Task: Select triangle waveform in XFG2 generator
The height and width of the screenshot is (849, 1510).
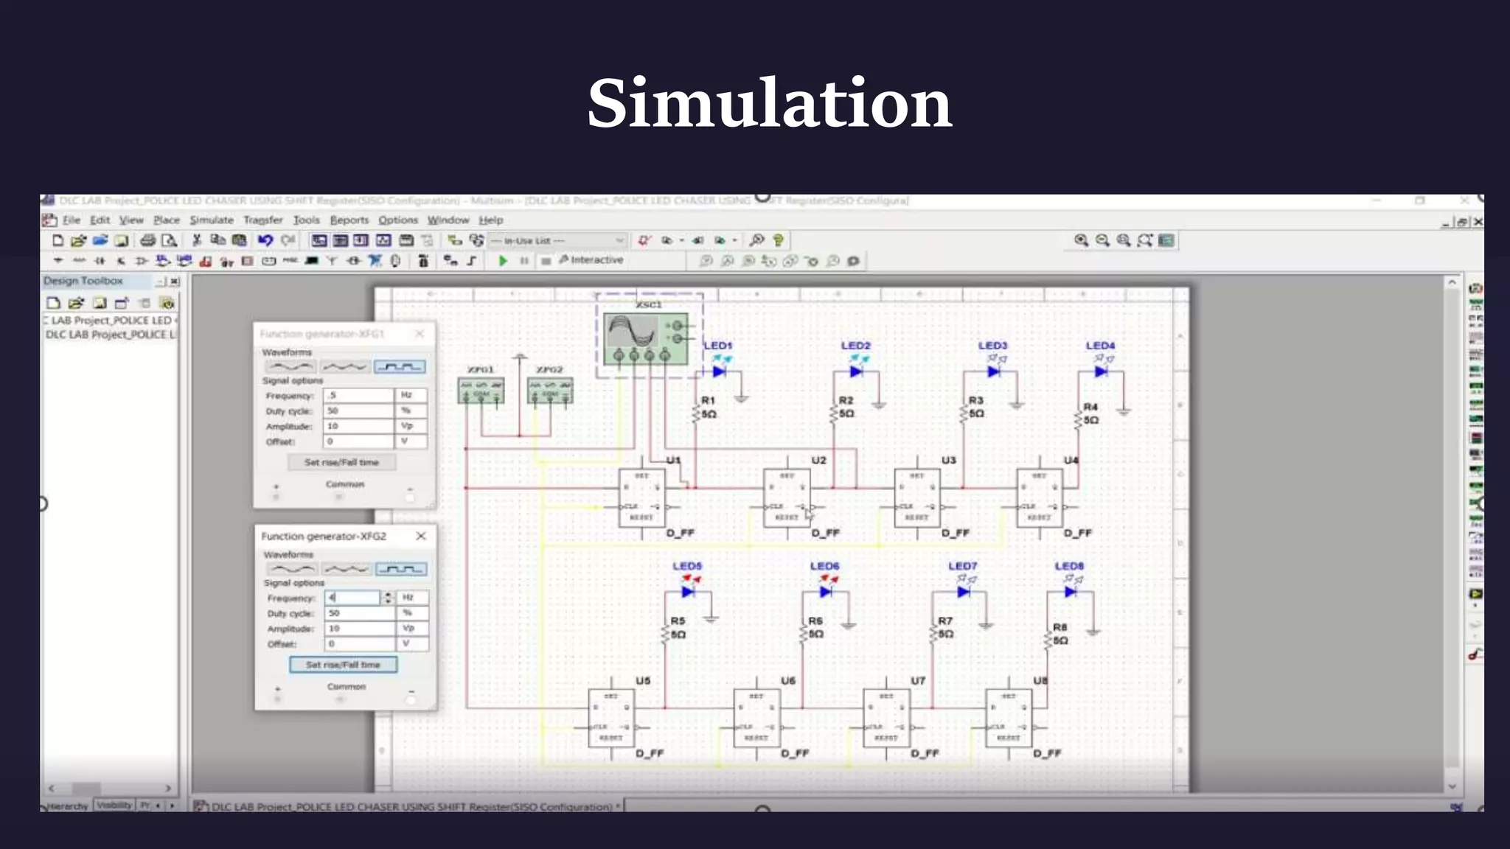Action: coord(347,569)
